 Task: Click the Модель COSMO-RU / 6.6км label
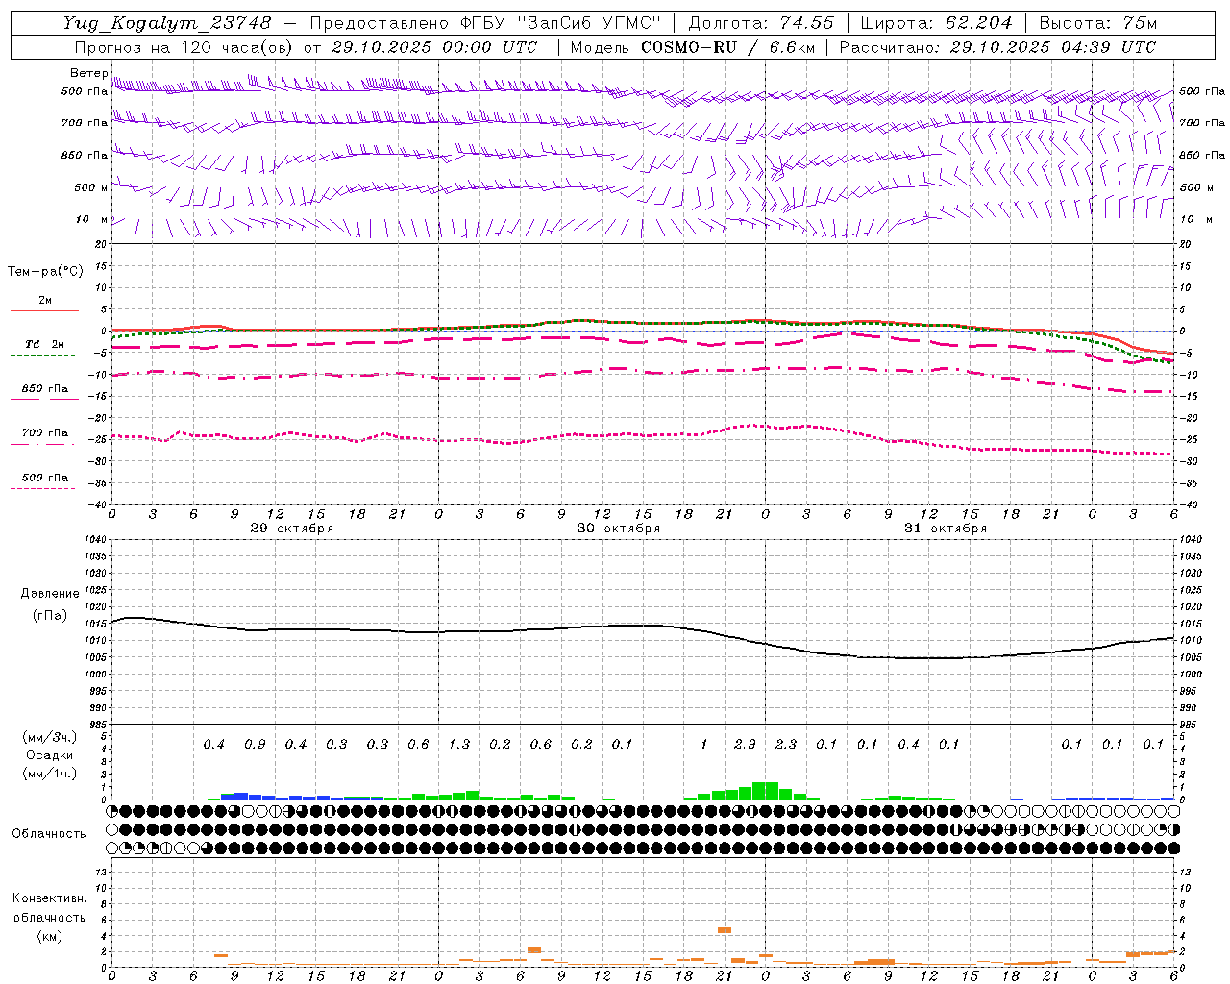point(692,47)
